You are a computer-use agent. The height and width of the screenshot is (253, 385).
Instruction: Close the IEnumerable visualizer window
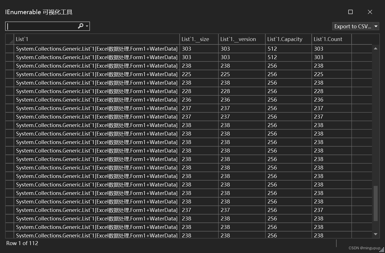coord(370,12)
